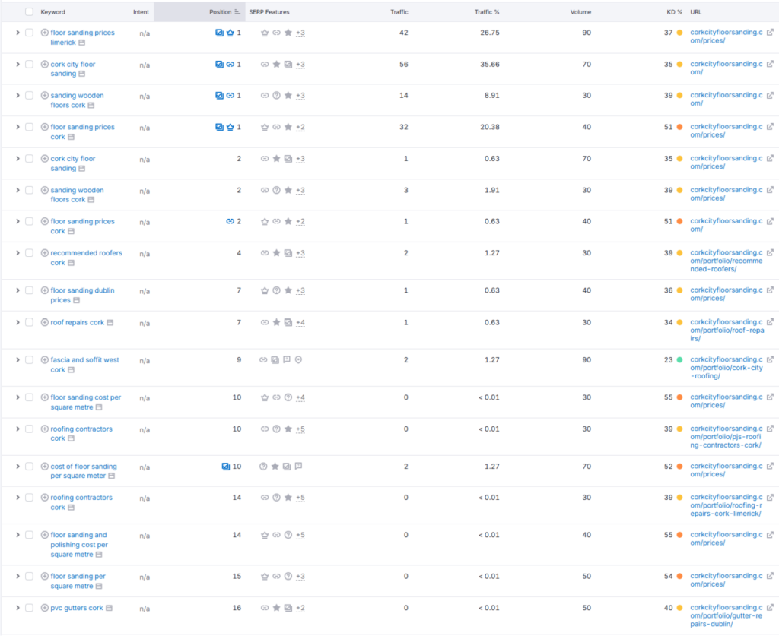
Task: Open external link icon for gutter-repairs-dublin URL
Action: coord(770,608)
